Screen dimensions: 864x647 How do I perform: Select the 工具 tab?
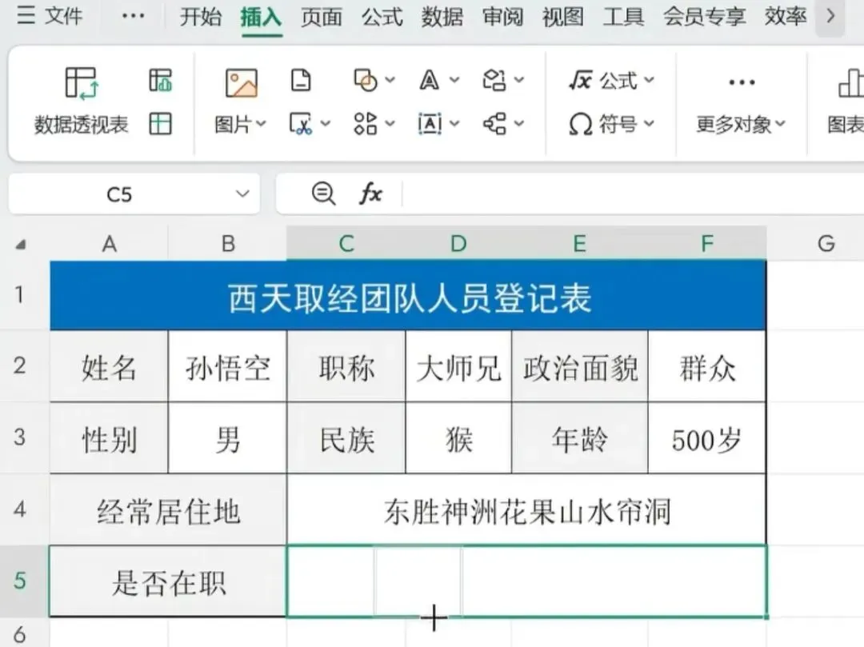(623, 17)
